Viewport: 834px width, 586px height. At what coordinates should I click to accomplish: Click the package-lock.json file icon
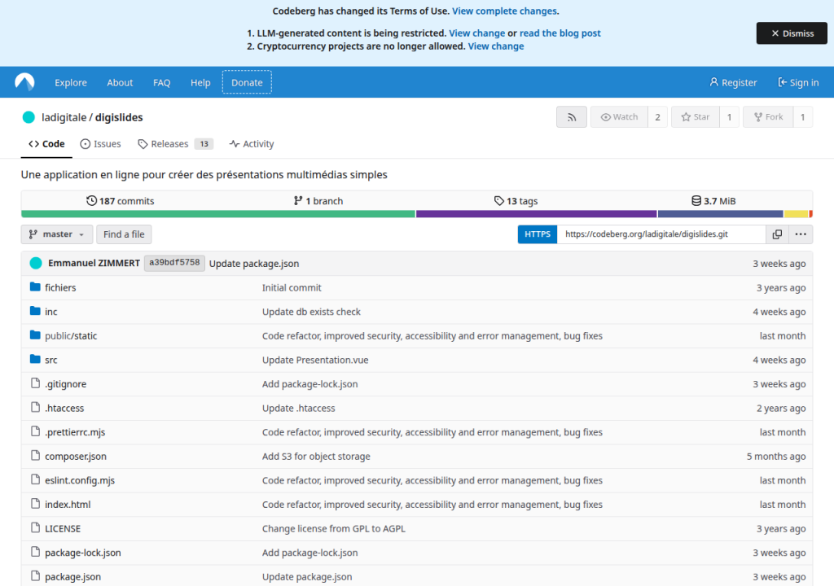point(35,552)
